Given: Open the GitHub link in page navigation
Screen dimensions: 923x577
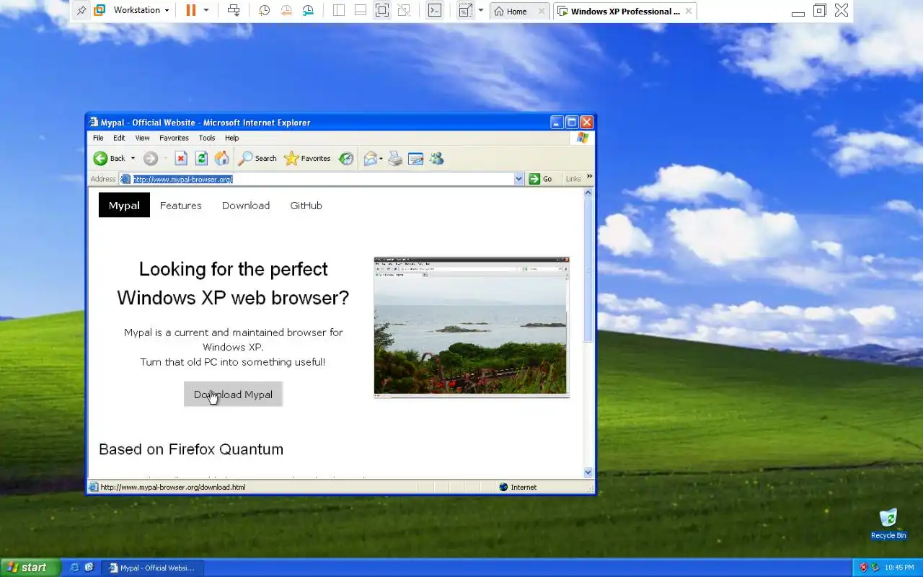Looking at the screenshot, I should 306,206.
